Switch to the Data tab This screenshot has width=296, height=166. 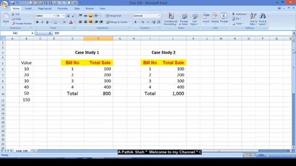click(77, 8)
